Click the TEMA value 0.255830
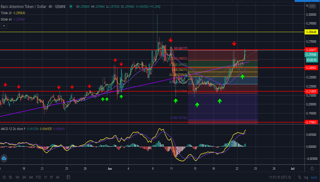The image size is (320, 182). pyautogui.click(x=19, y=13)
